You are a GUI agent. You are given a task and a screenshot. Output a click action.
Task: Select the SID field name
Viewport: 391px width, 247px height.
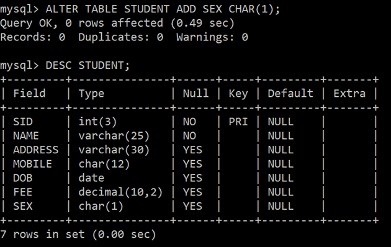point(23,122)
